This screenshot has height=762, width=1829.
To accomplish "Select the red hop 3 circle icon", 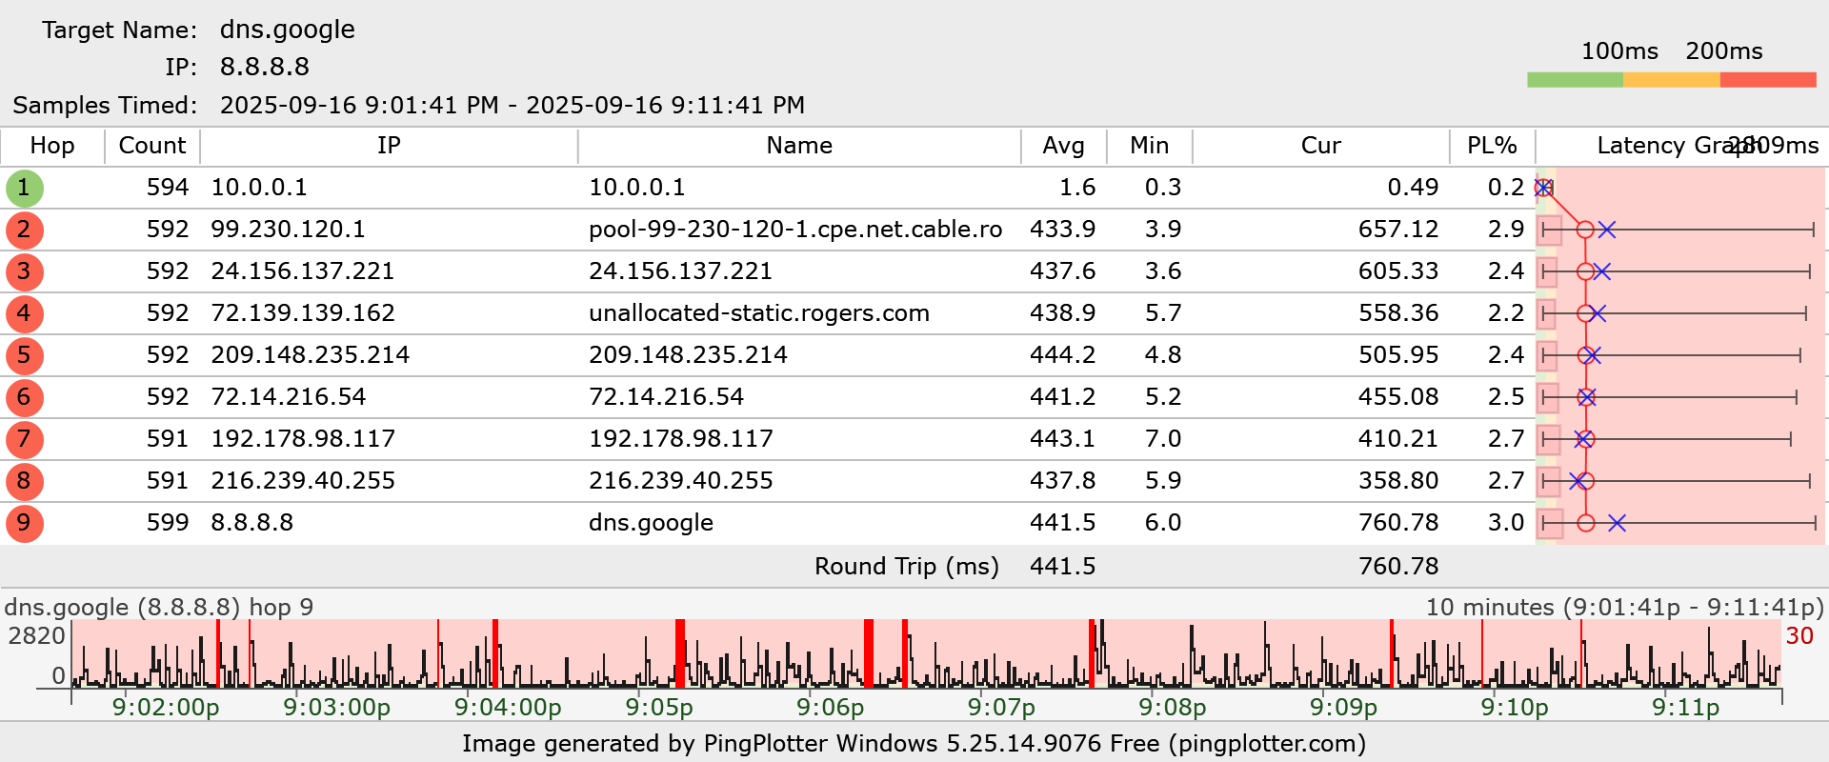I will pyautogui.click(x=25, y=271).
